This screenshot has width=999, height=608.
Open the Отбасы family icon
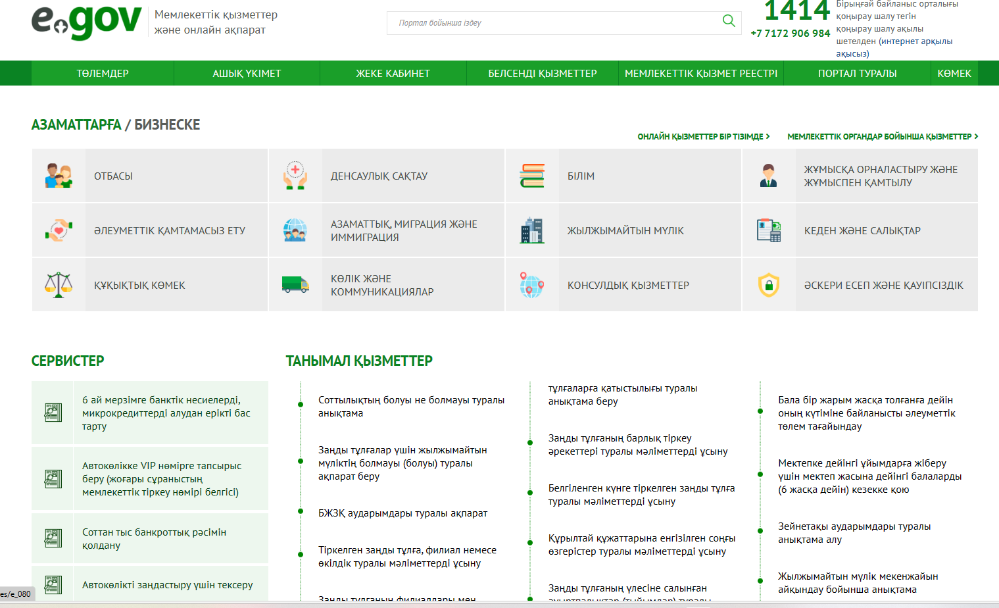coord(59,176)
